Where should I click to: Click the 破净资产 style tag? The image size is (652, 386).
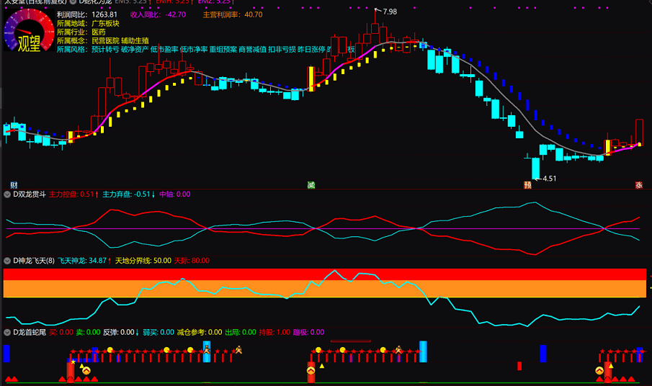point(135,50)
